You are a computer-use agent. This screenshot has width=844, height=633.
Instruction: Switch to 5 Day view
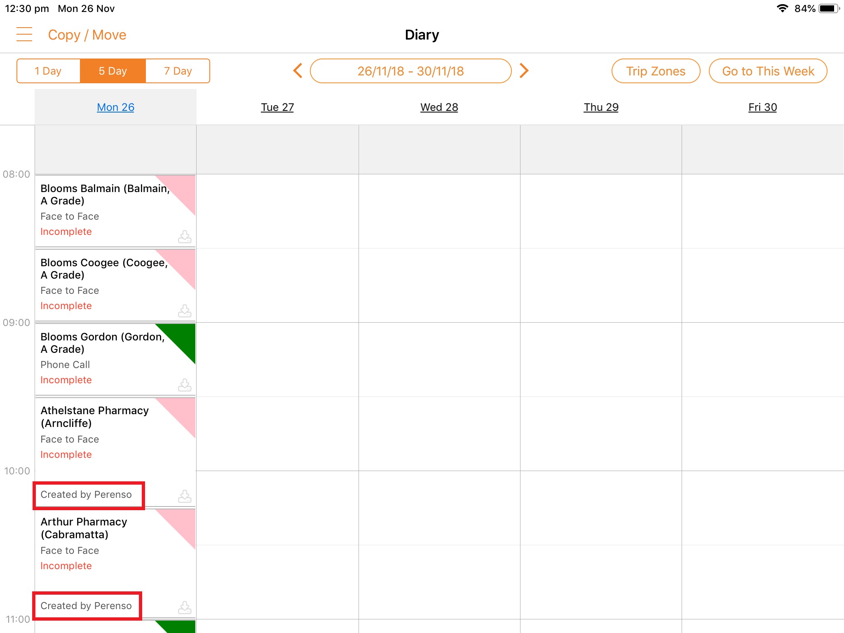[113, 71]
